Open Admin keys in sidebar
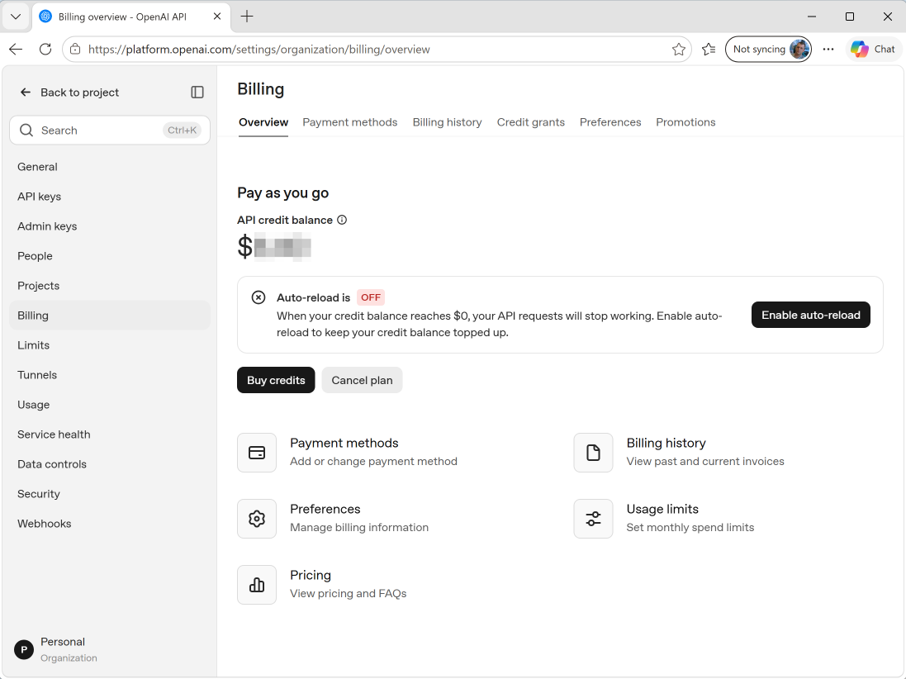The height and width of the screenshot is (679, 906). [x=110, y=226]
